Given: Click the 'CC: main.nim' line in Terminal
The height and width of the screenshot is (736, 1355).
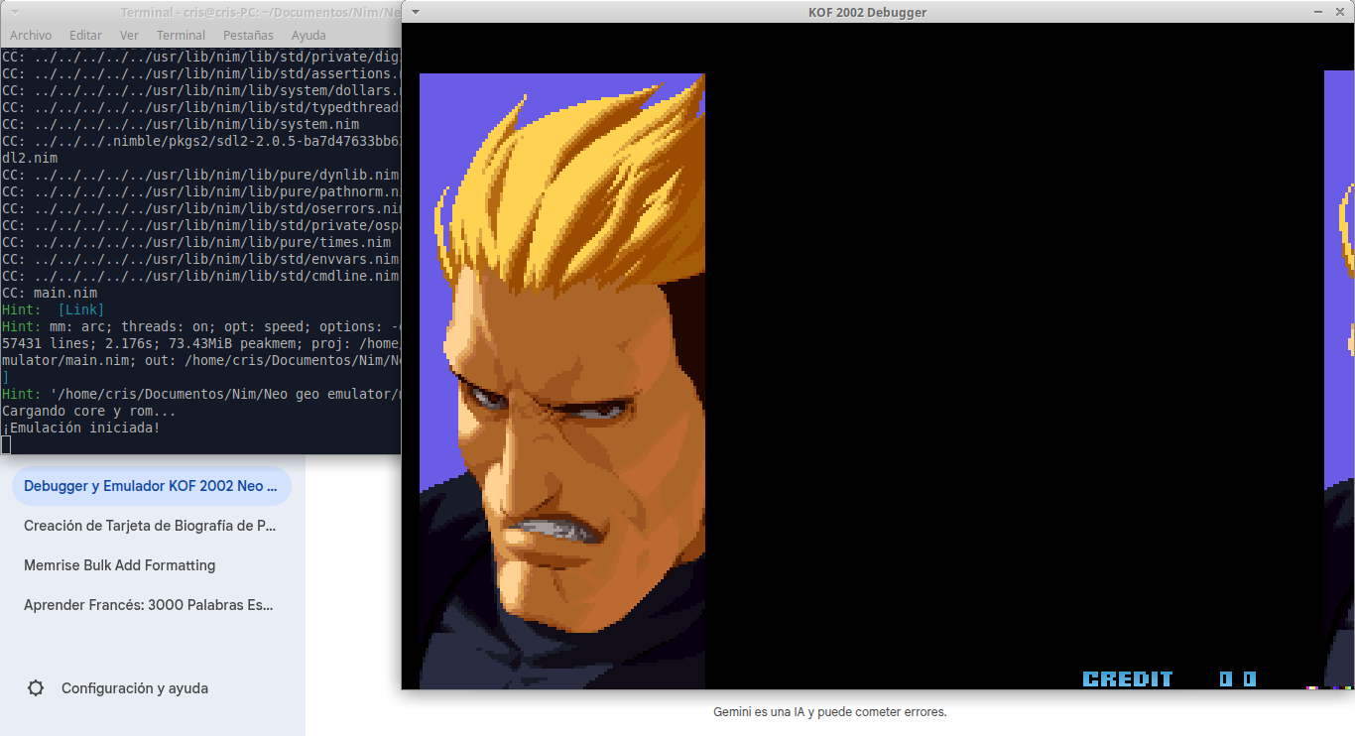Looking at the screenshot, I should coord(50,293).
